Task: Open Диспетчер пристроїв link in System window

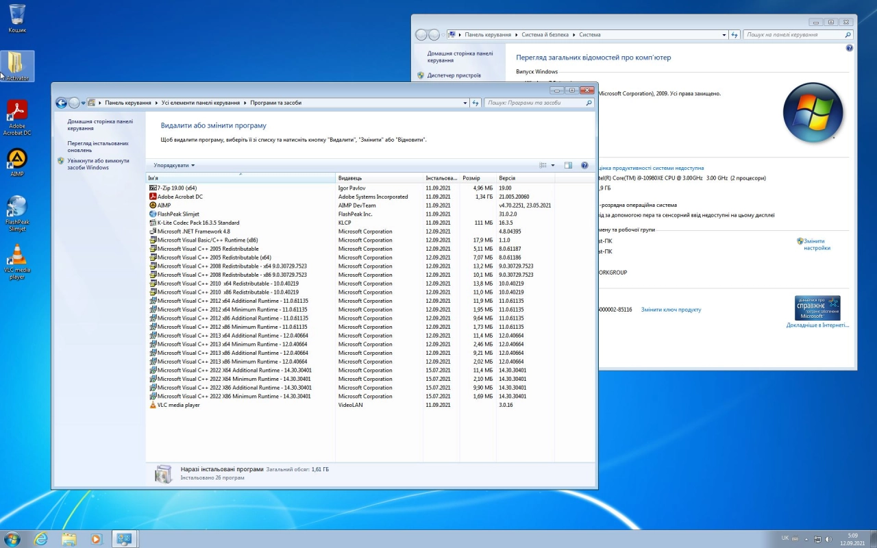Action: coord(454,75)
